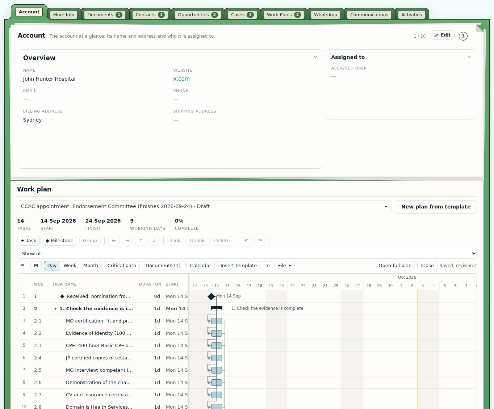Select task 'JP-certified copies of testa…'

coord(102,358)
